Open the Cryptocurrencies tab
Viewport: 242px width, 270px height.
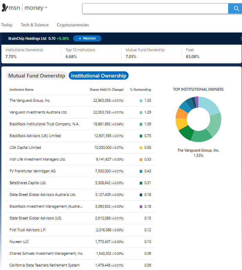(x=73, y=25)
